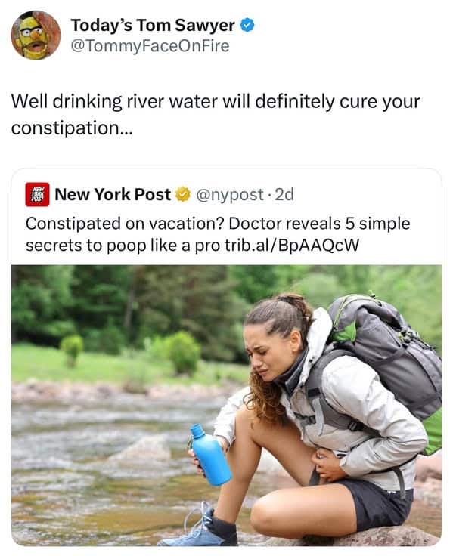Click the woman's face in the photo
Screen dimensions: 453x556
coord(266,351)
